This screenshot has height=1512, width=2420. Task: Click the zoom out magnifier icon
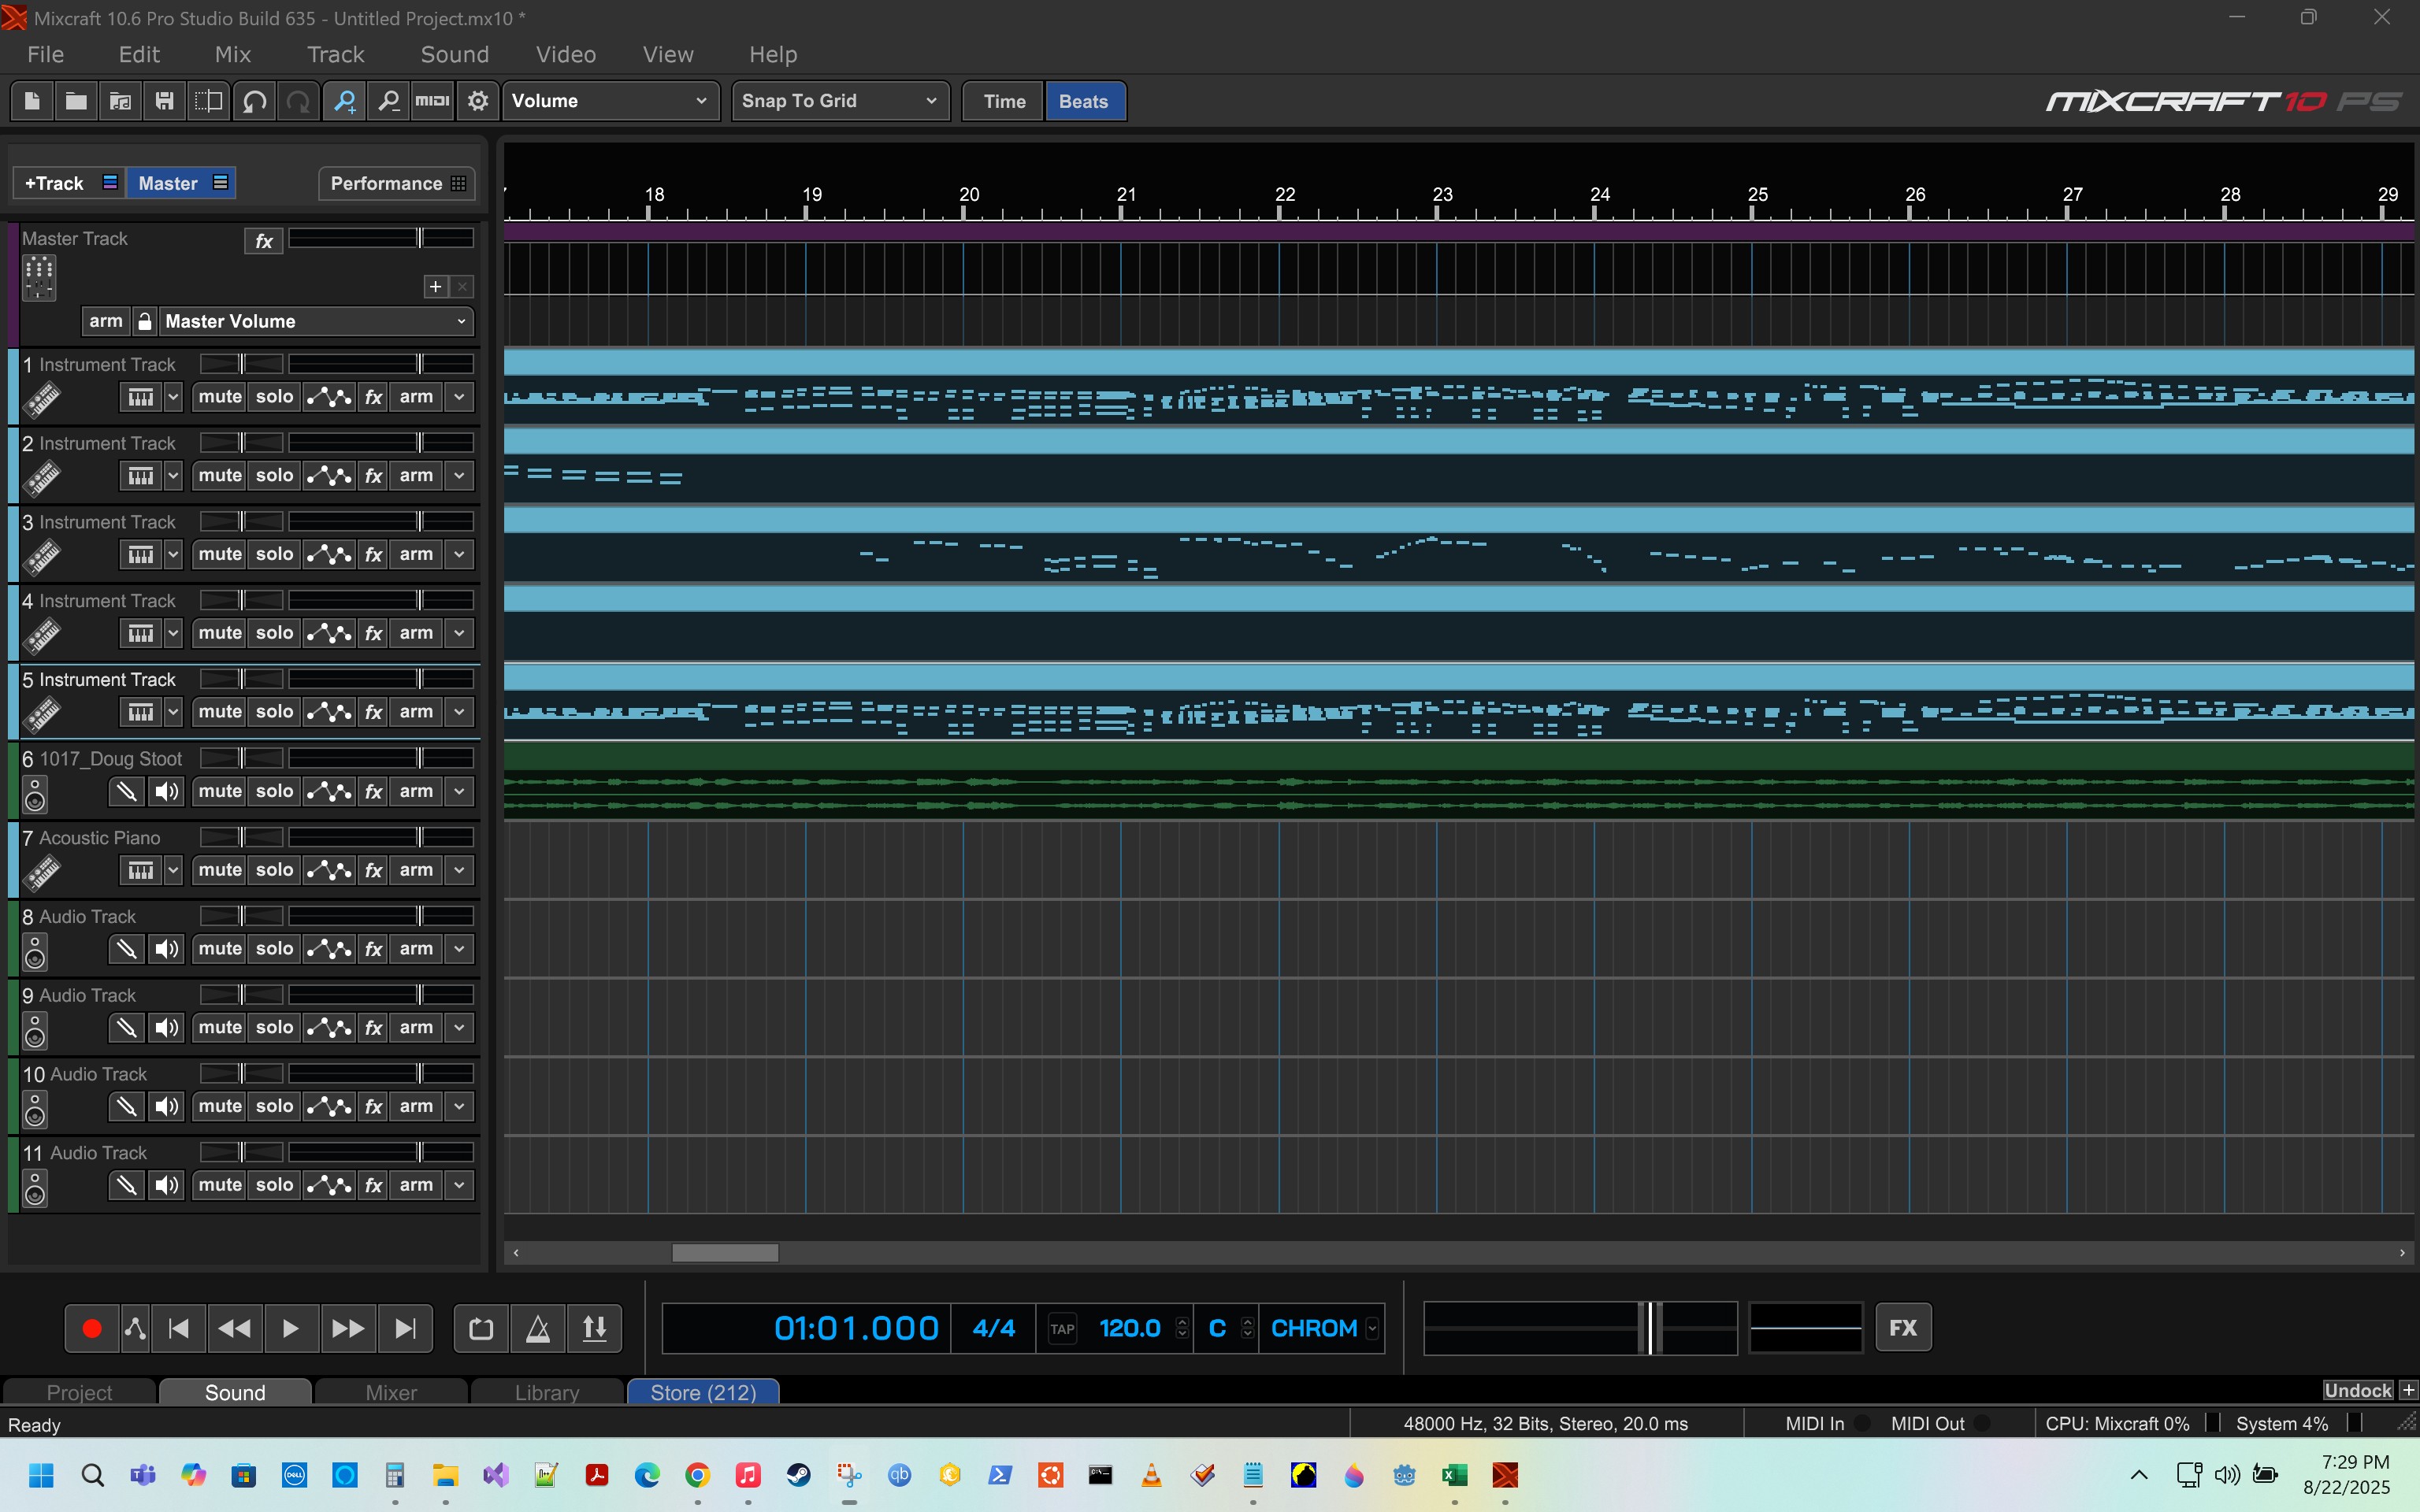pos(389,101)
